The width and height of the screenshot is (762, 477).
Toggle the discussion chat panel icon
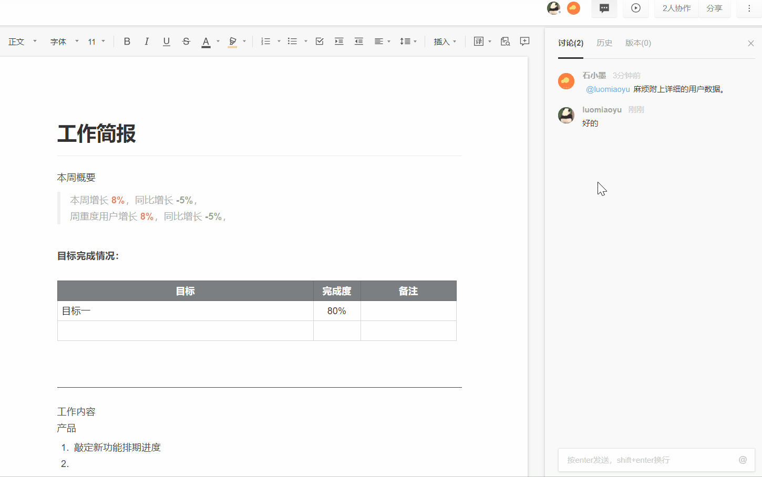pos(604,8)
